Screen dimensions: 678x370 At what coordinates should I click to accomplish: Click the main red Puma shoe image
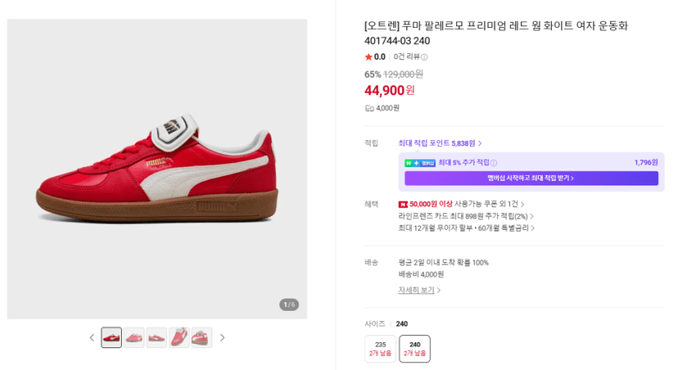coord(157,169)
